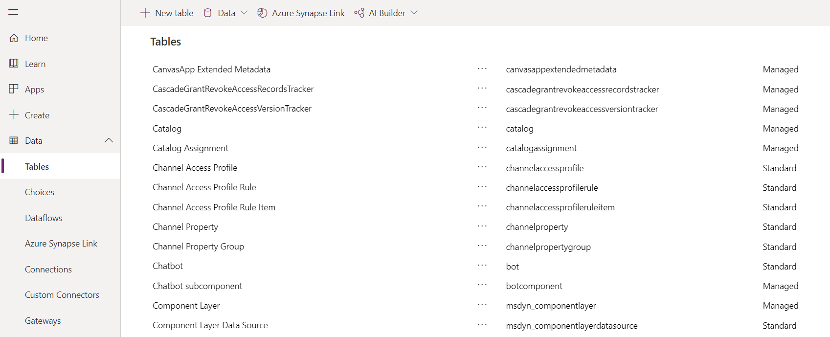
Task: Click the Home house icon
Action: [x=14, y=38]
